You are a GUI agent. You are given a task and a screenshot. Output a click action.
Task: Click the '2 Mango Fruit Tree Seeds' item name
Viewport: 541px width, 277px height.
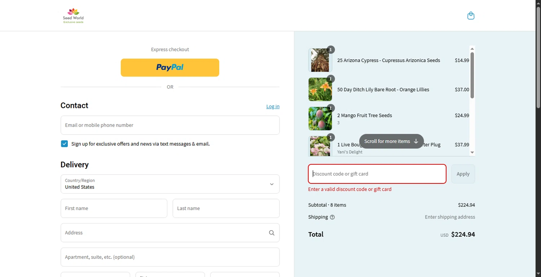[365, 115]
